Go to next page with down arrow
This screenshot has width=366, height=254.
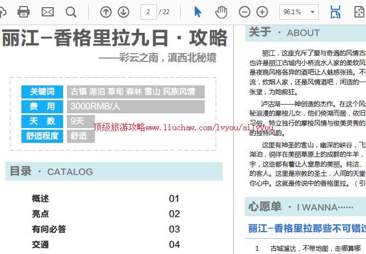[x=123, y=12]
